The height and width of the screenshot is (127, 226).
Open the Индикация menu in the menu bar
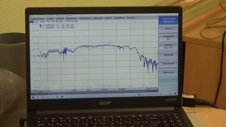71,18
